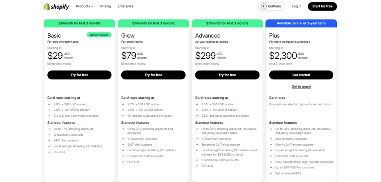Click checkmark next to Sell wholesale/B2B
The height and width of the screenshot is (182, 381).
[x=271, y=173]
